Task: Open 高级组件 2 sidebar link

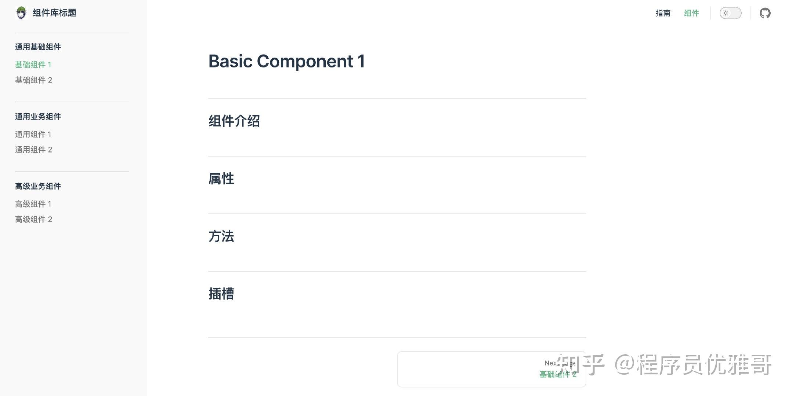Action: [x=34, y=219]
